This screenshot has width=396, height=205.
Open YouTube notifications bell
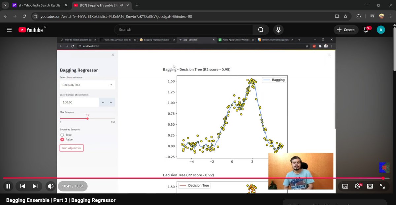tap(366, 30)
